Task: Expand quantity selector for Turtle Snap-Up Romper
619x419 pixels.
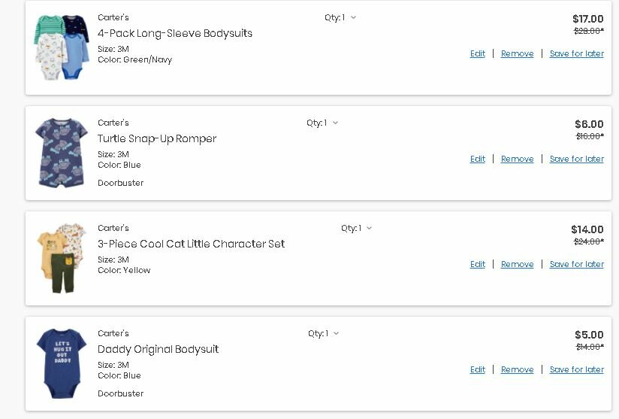Action: pyautogui.click(x=323, y=123)
